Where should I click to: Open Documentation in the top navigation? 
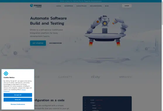pos(96,6)
